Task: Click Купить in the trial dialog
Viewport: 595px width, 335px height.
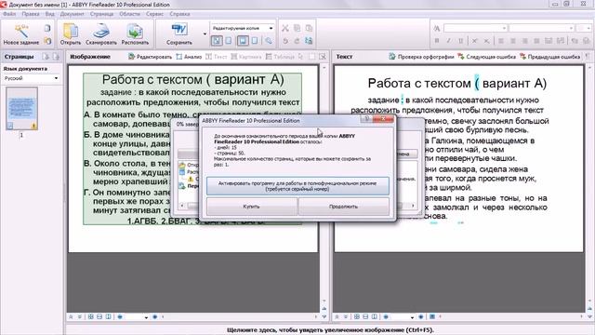Action: 251,207
